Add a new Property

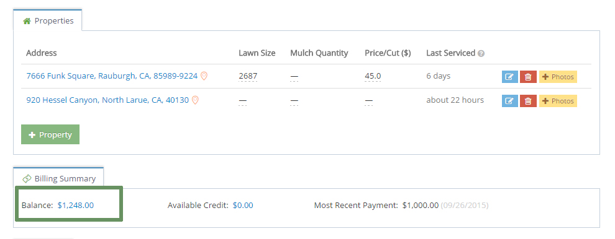[x=50, y=134]
